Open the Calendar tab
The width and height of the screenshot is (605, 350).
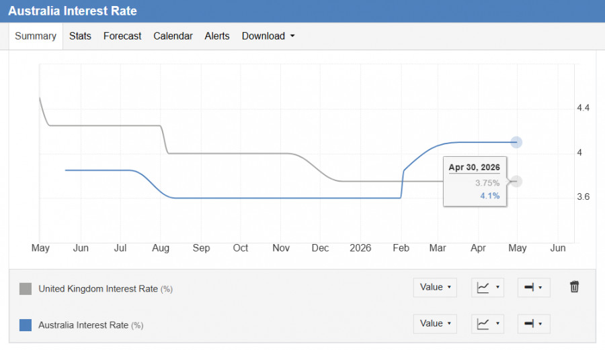tap(173, 36)
